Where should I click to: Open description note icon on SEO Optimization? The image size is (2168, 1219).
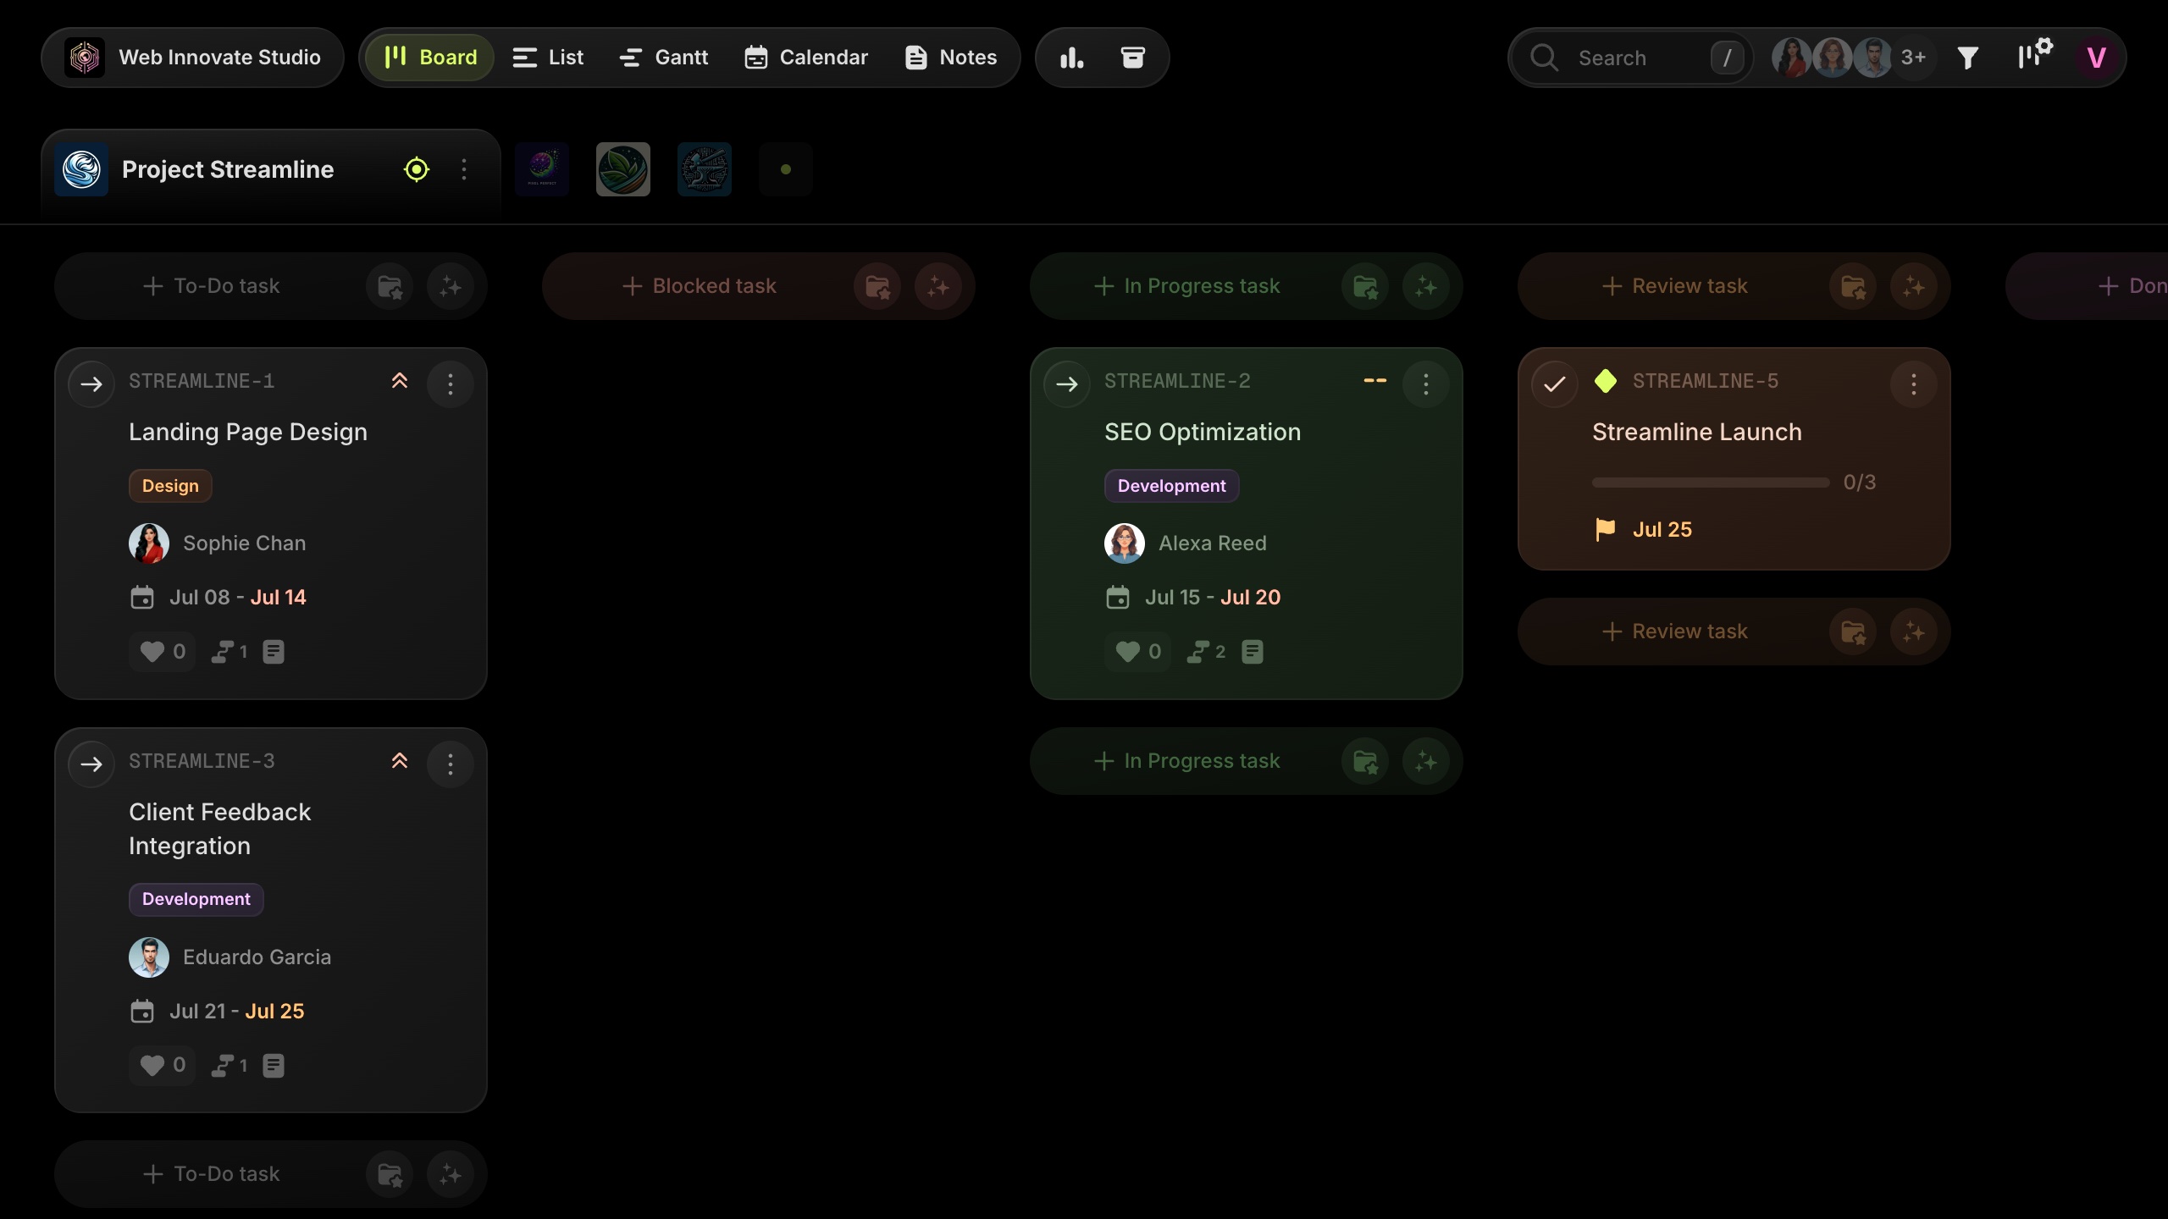coord(1253,652)
